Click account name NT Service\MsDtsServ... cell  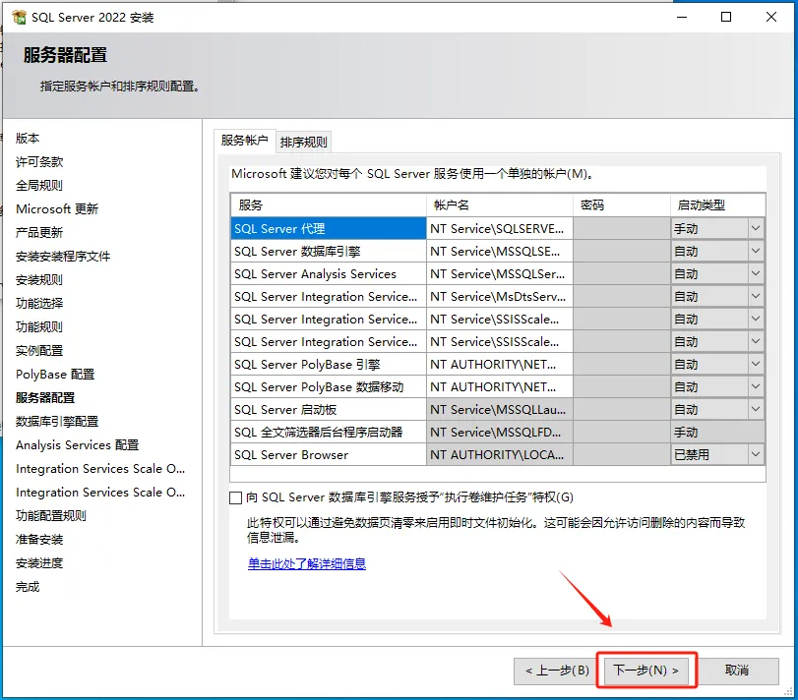click(x=500, y=296)
